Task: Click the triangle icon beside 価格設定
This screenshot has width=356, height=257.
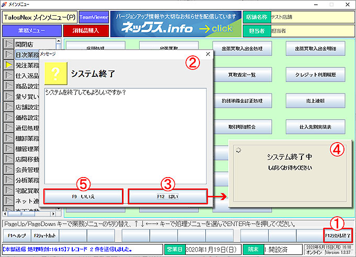Action: click(x=8, y=117)
